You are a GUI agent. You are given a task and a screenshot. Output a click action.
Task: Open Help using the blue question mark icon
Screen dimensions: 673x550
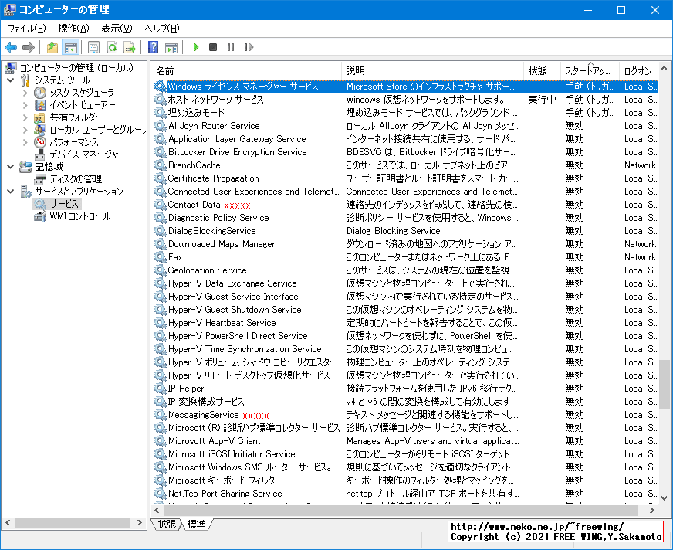(x=152, y=47)
